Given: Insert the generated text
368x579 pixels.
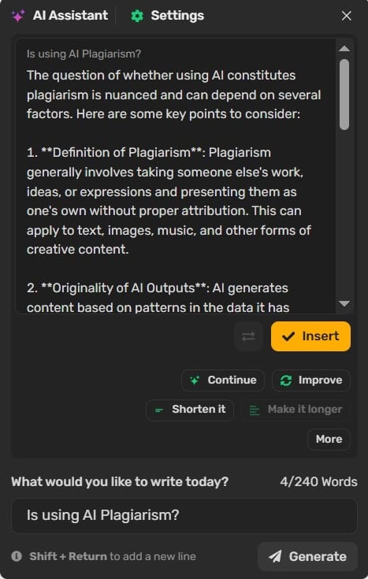Looking at the screenshot, I should (310, 336).
